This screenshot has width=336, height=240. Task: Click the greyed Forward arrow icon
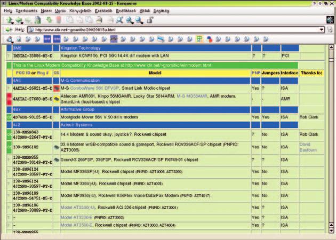[28, 20]
